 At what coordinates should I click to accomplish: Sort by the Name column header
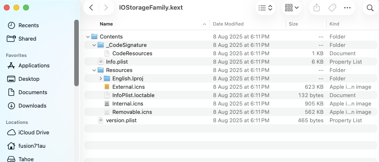106,24
